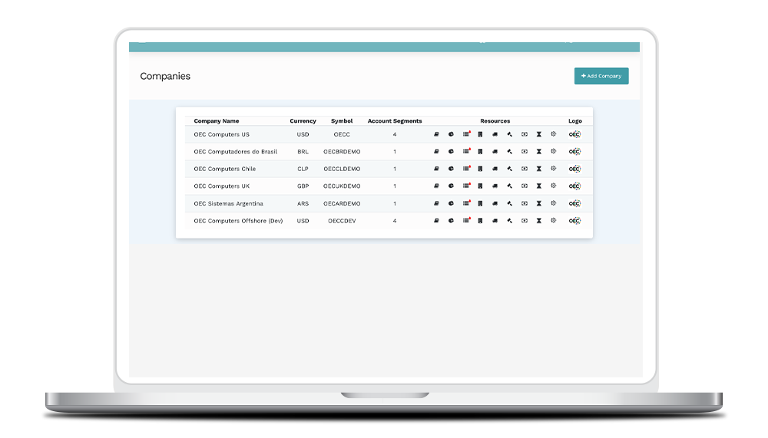Image resolution: width=768 pixels, height=438 pixels.
Task: Click money bill icon for OEC Computers US
Action: coord(525,134)
